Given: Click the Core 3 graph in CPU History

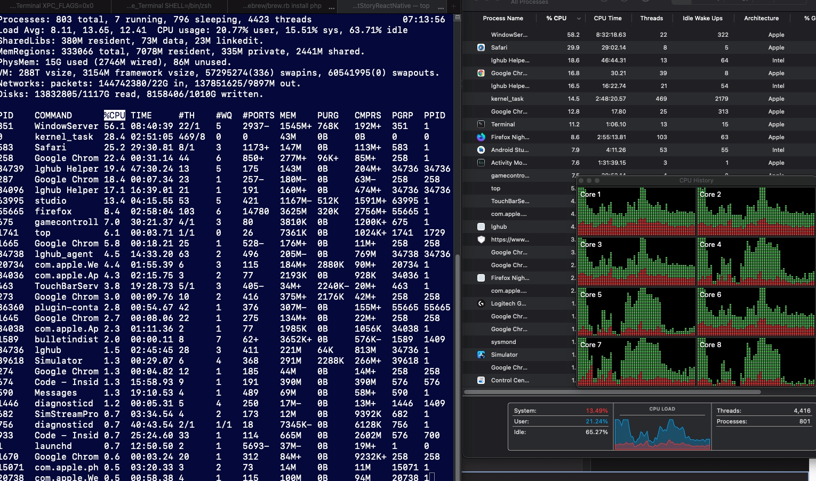Looking at the screenshot, I should tap(636, 261).
